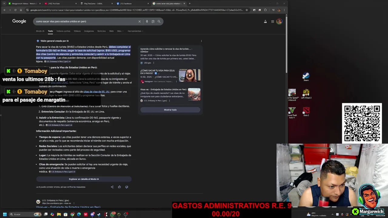The height and width of the screenshot is (218, 388).
Task: Go to browser home page
Action: pyautogui.click(x=21, y=10)
